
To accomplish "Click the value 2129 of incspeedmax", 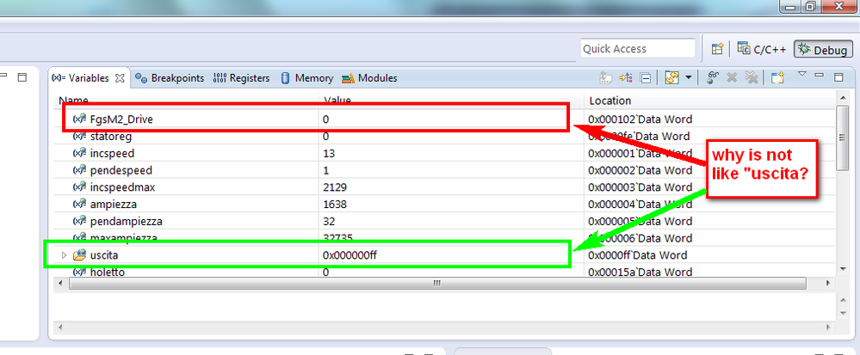I will 335,187.
